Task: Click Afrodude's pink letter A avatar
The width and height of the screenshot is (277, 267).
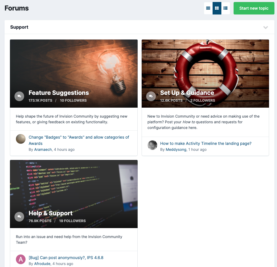Action: tap(21, 259)
